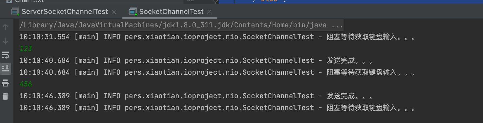Click the ServerSocketChannelTest tab run icon

point(15,12)
